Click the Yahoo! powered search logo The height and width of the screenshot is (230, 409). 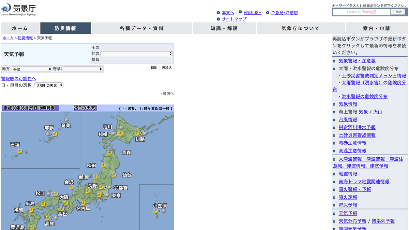click(369, 12)
